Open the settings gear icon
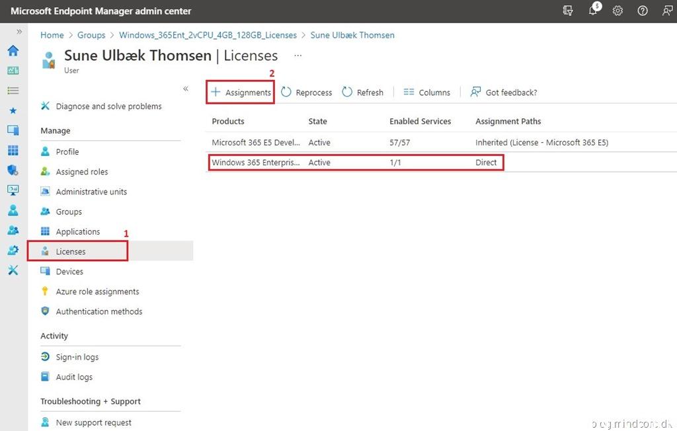 tap(617, 11)
